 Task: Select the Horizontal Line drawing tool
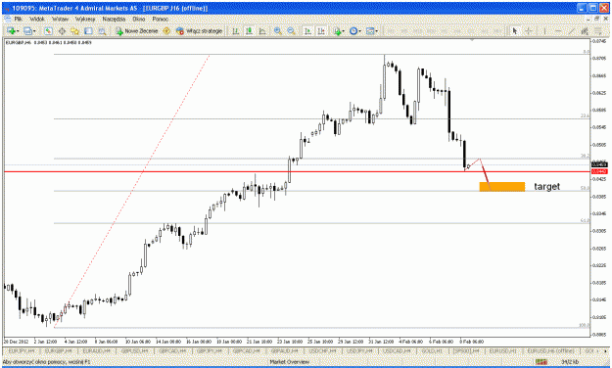pyautogui.click(x=558, y=30)
